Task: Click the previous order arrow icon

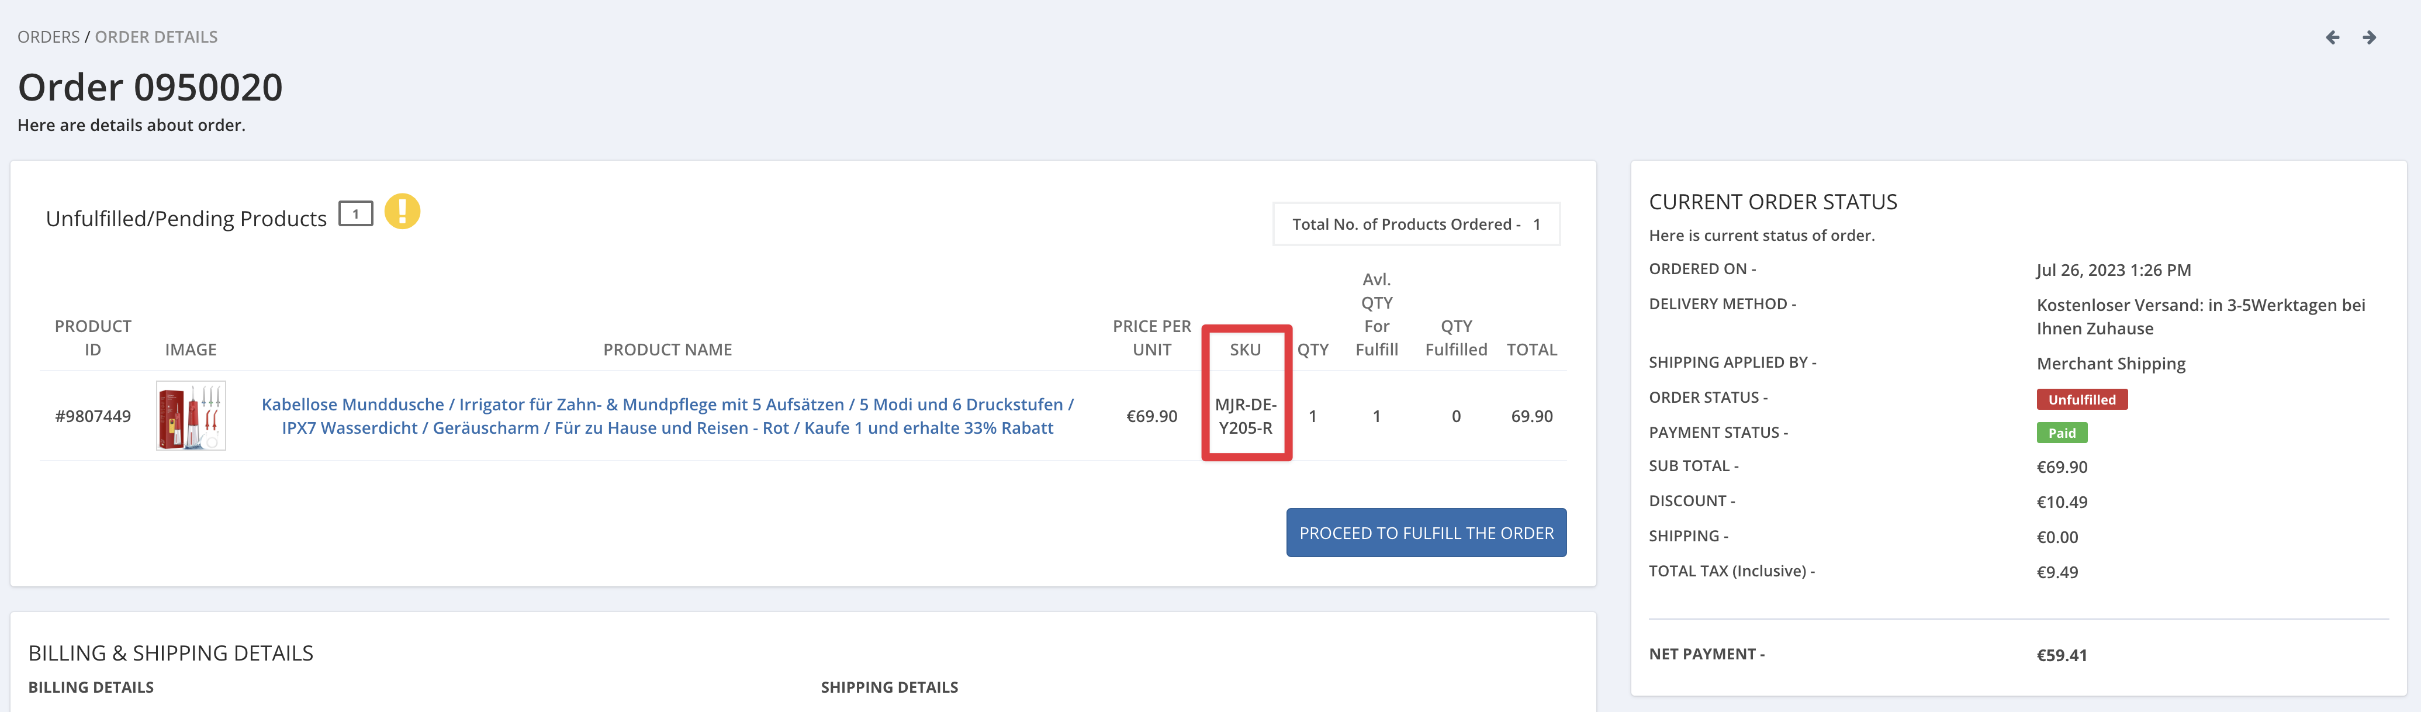Action: tap(2332, 37)
